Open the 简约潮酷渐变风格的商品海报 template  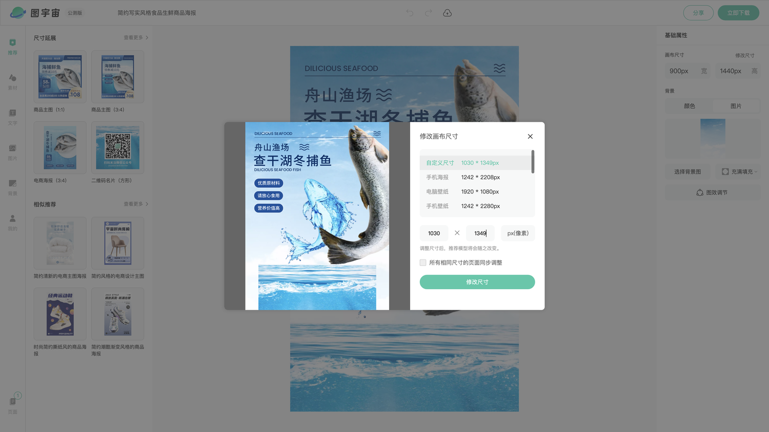[x=117, y=314]
